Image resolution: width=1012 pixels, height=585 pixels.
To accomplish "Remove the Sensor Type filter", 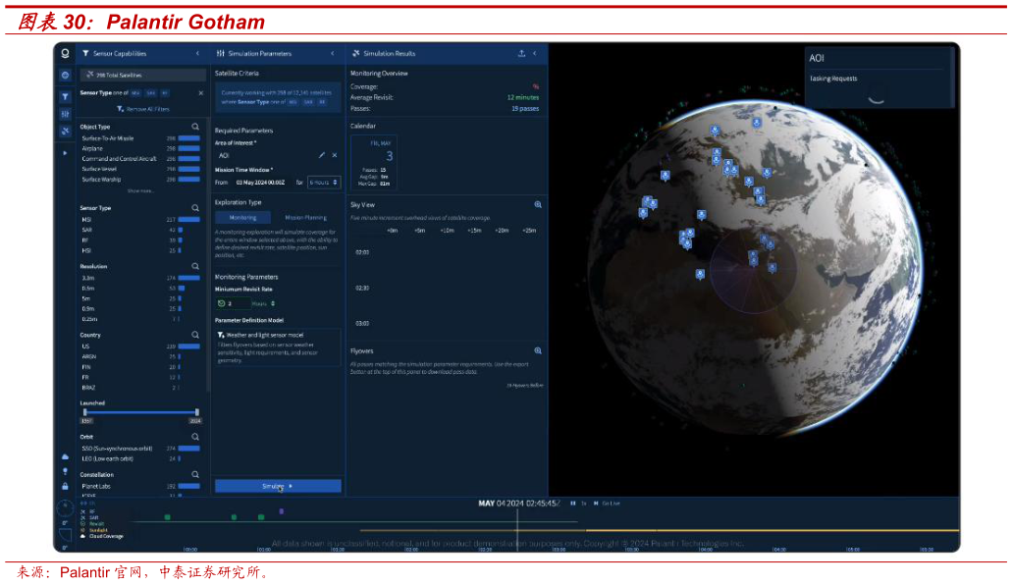I will [x=200, y=93].
